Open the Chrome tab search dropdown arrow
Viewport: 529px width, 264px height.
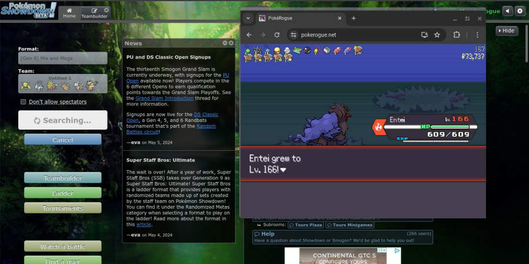[248, 18]
